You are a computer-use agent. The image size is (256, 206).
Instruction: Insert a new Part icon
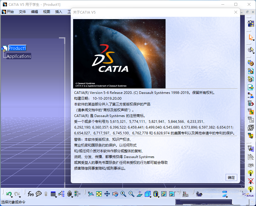[251, 79]
